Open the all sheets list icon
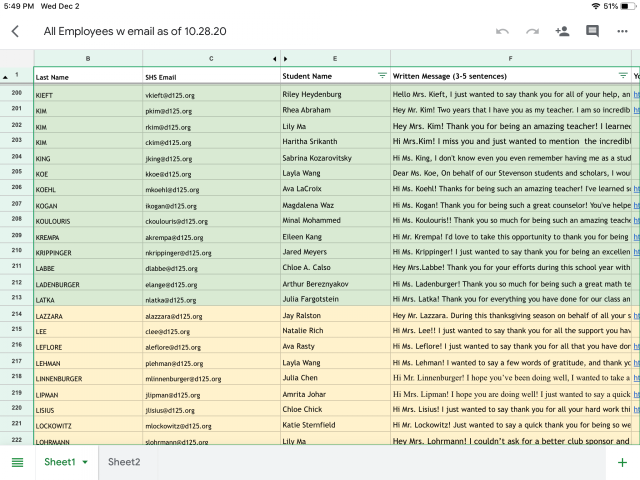640x480 pixels. click(17, 462)
